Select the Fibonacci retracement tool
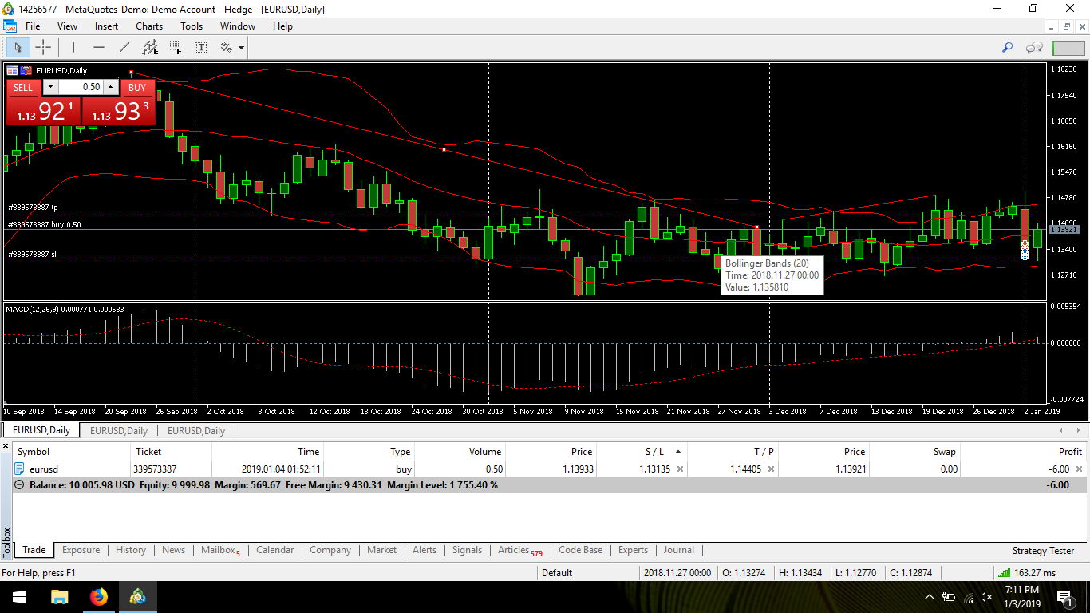This screenshot has height=613, width=1090. point(175,47)
